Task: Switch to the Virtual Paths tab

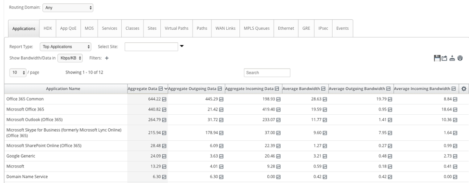Action: click(176, 28)
